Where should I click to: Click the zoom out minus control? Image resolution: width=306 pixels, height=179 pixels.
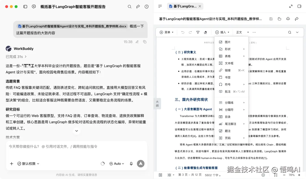(284, 175)
